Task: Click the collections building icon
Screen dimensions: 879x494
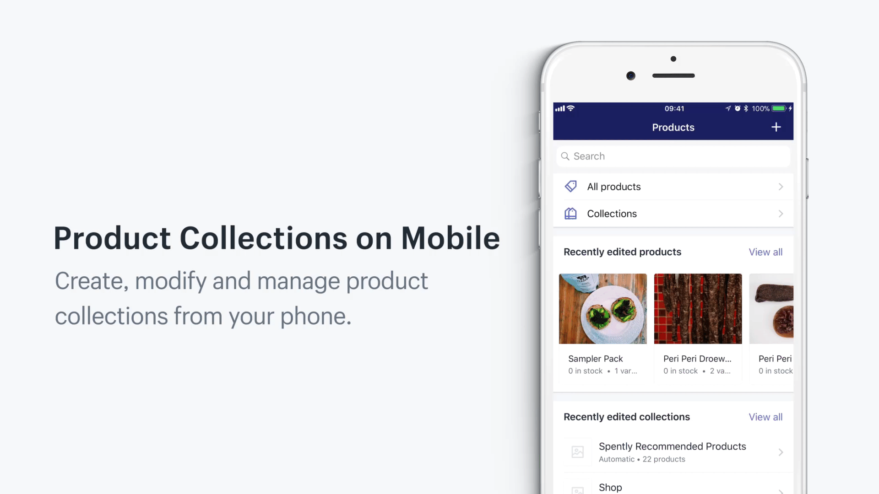Action: 570,214
